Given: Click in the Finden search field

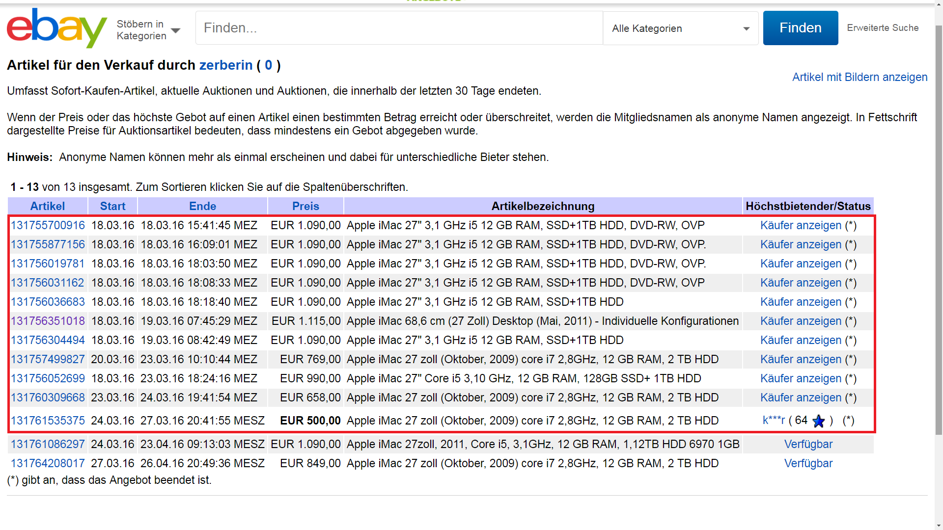Looking at the screenshot, I should pyautogui.click(x=399, y=28).
